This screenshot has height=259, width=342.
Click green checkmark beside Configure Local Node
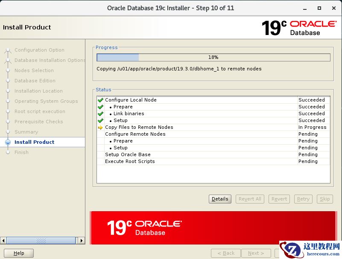click(100, 100)
